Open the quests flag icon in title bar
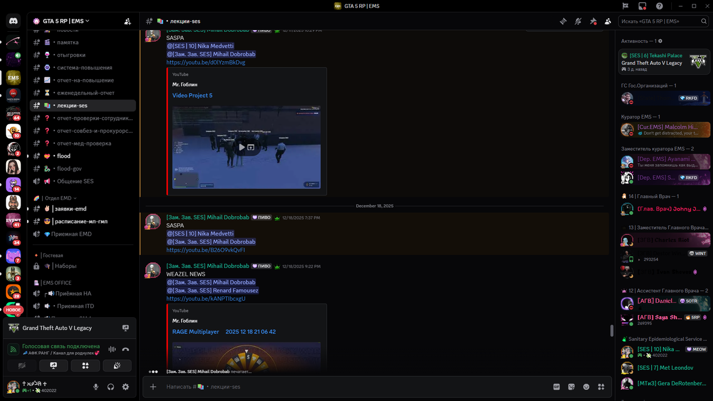The image size is (713, 401). click(626, 6)
